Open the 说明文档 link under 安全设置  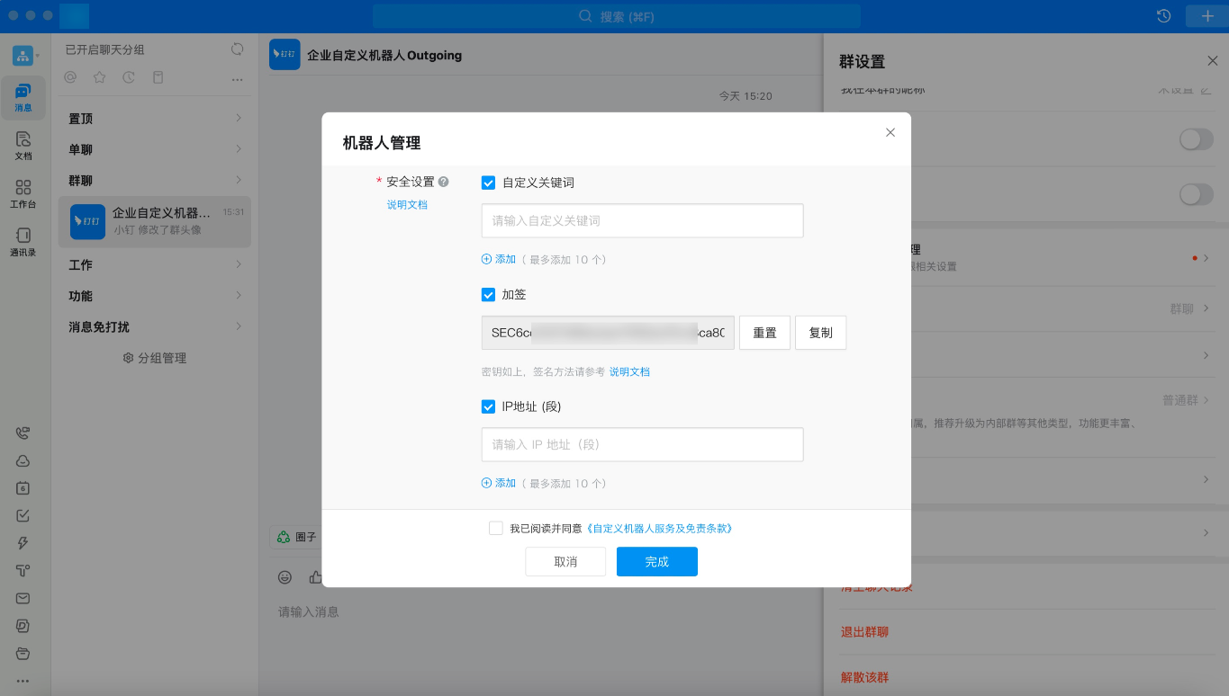tap(406, 204)
